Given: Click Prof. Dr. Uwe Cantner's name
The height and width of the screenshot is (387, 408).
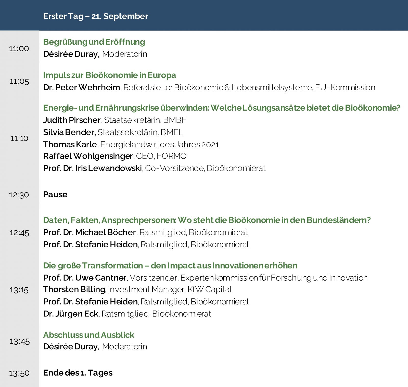Looking at the screenshot, I should (85, 278).
